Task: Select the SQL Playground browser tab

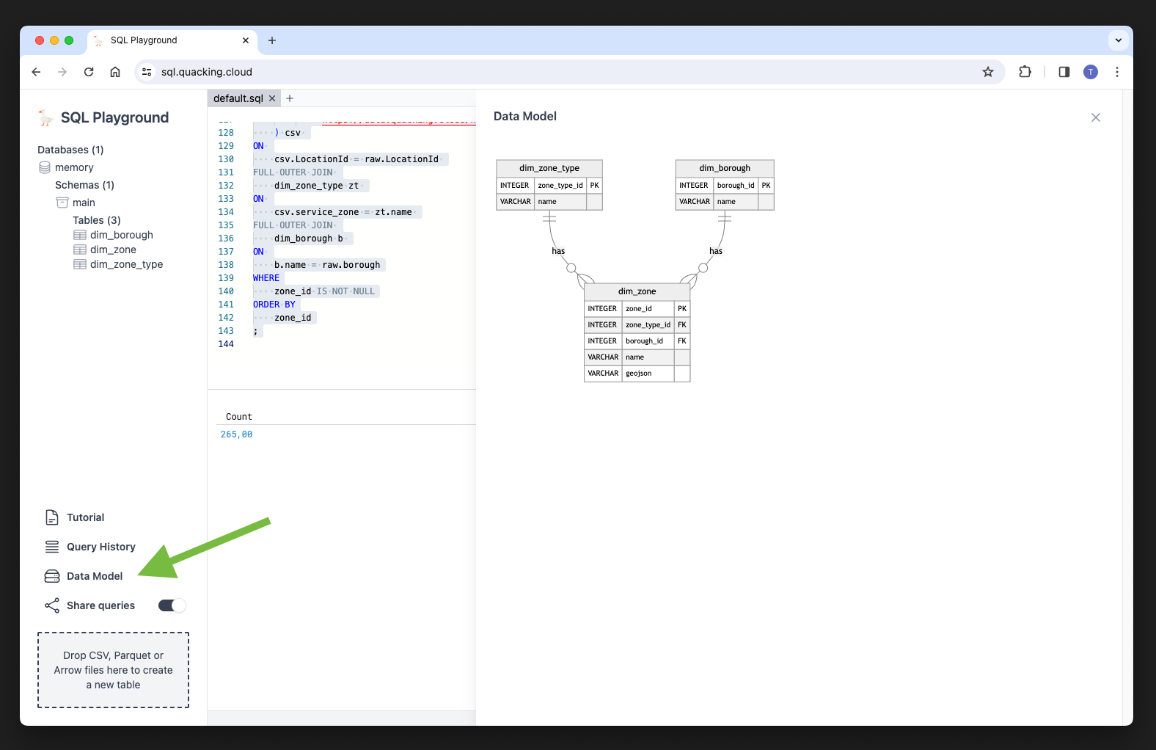Action: click(x=172, y=40)
